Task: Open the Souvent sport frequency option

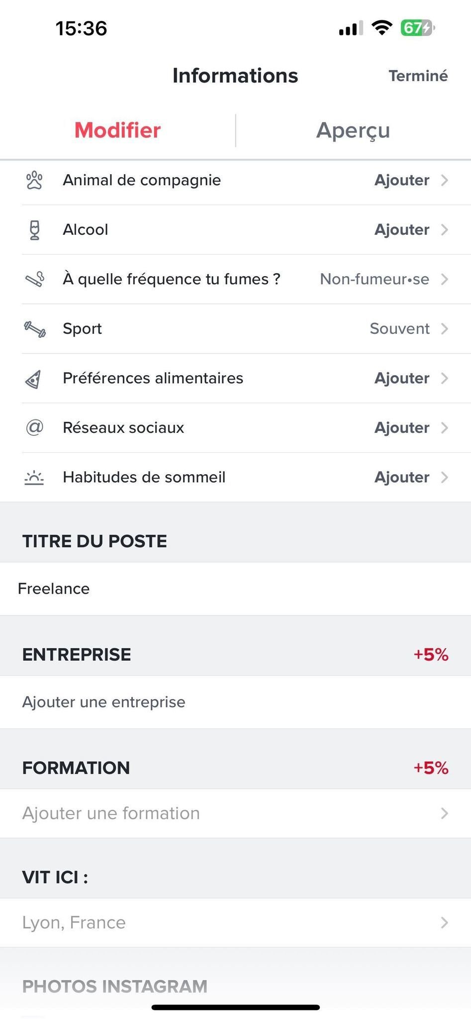Action: point(399,329)
